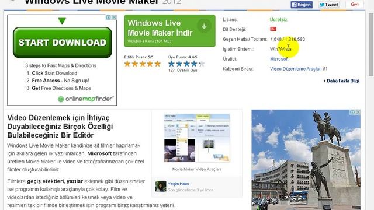This screenshot has height=210, width=374.
Task: Click the onlinemapfinder logo
Action: pos(86,99)
